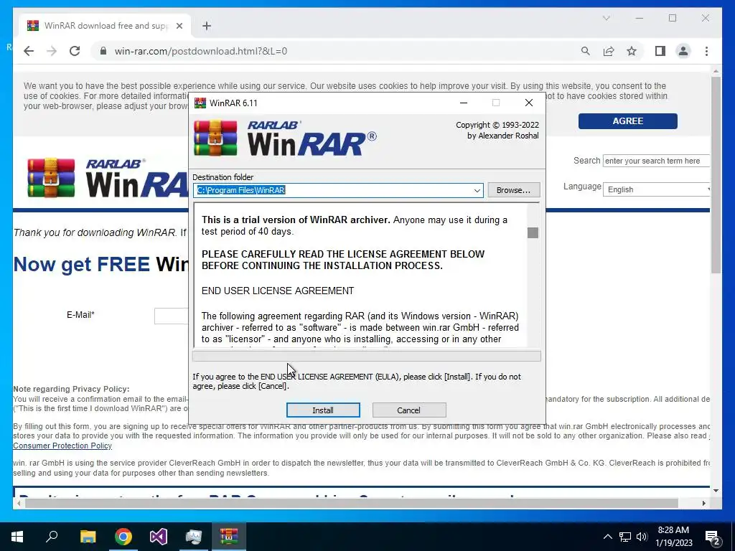Click the WinRAR installer taskbar icon

[x=229, y=537]
